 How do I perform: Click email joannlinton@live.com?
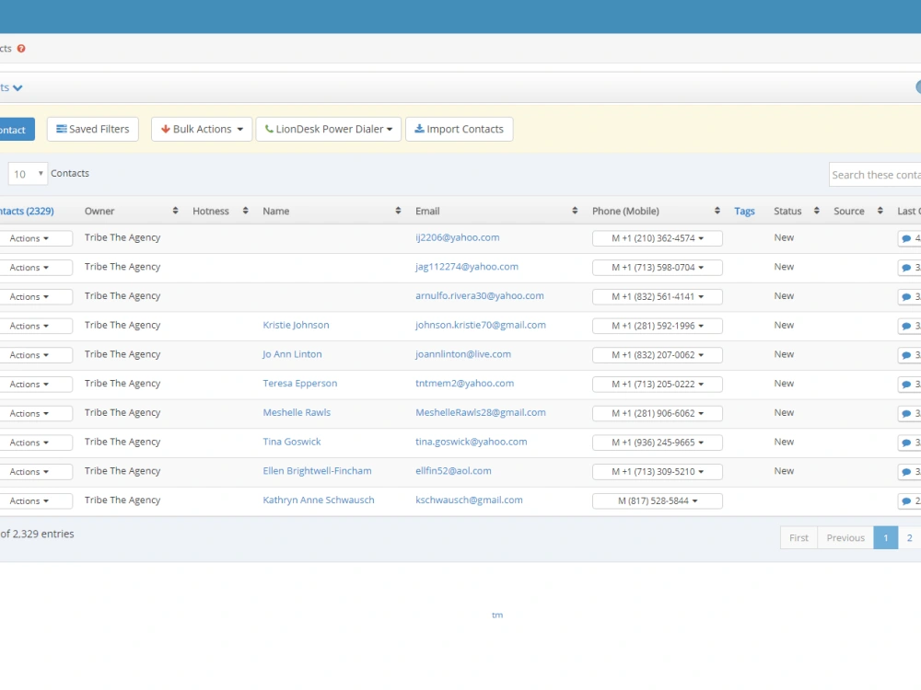tap(463, 354)
